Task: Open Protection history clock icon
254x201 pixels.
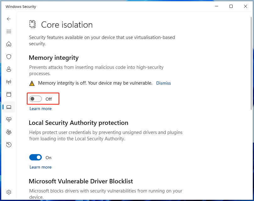Action: click(x=9, y=145)
